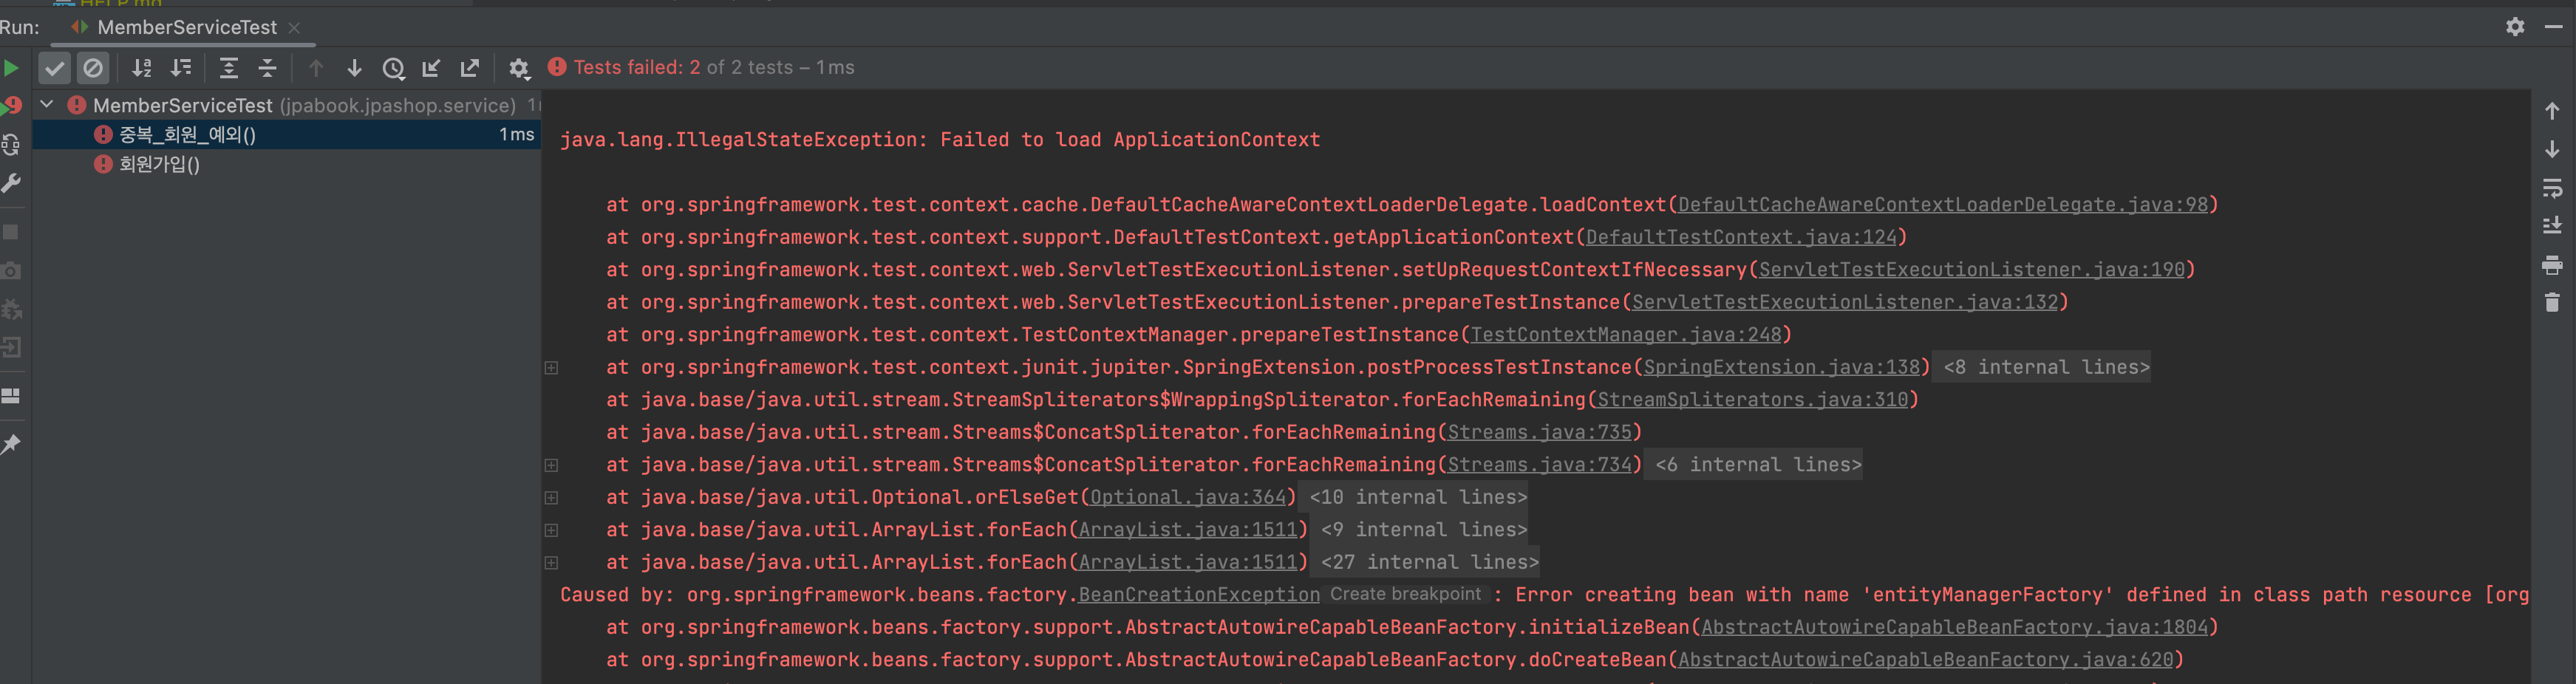Pin the Run tab with the pin icon

11,444
